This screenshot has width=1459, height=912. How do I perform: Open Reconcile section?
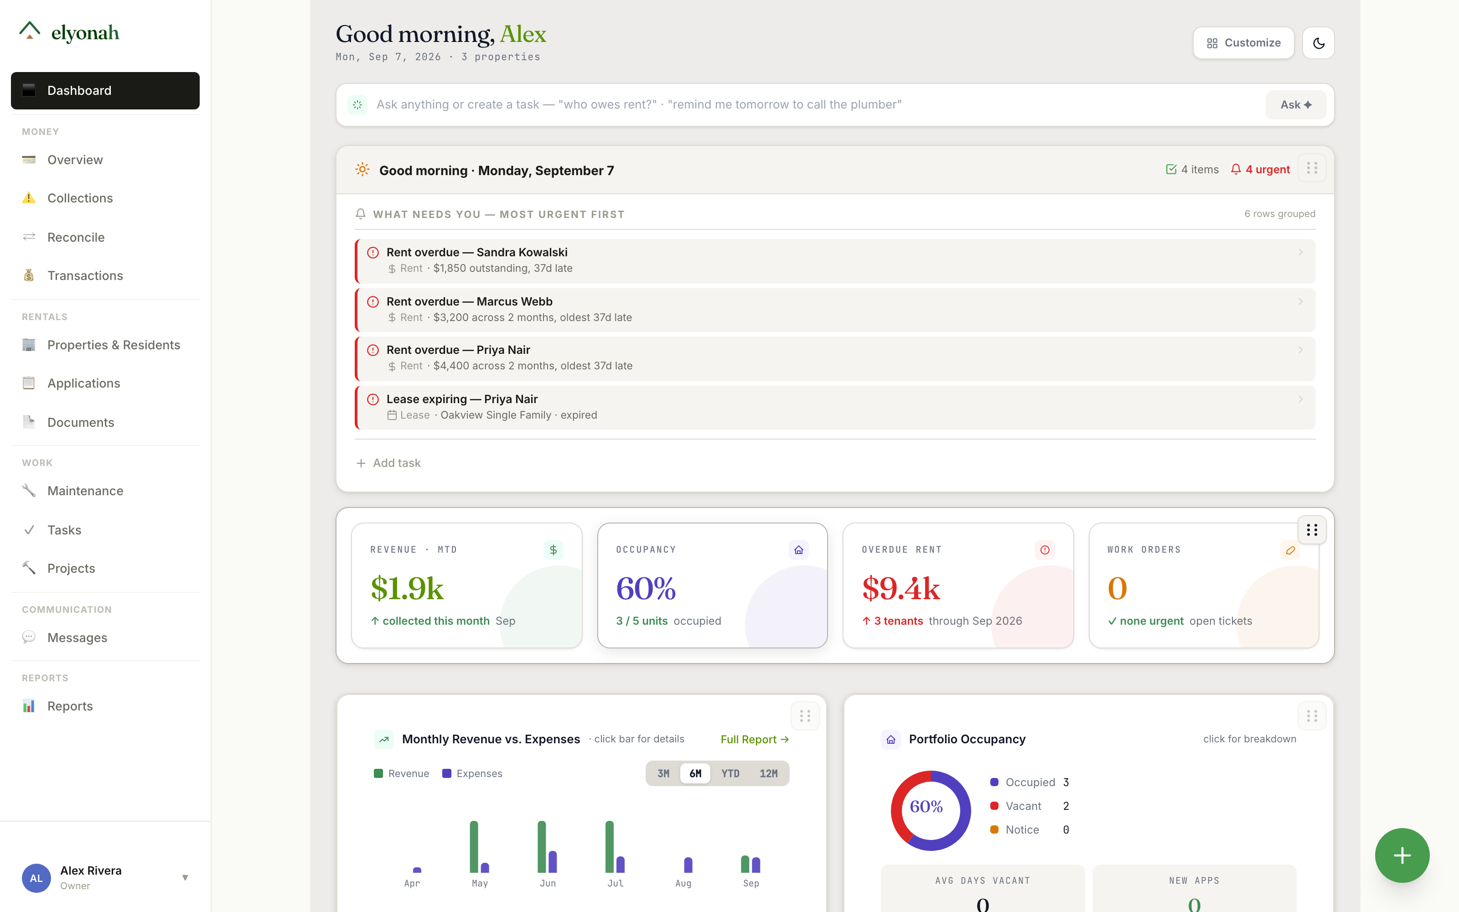click(105, 237)
